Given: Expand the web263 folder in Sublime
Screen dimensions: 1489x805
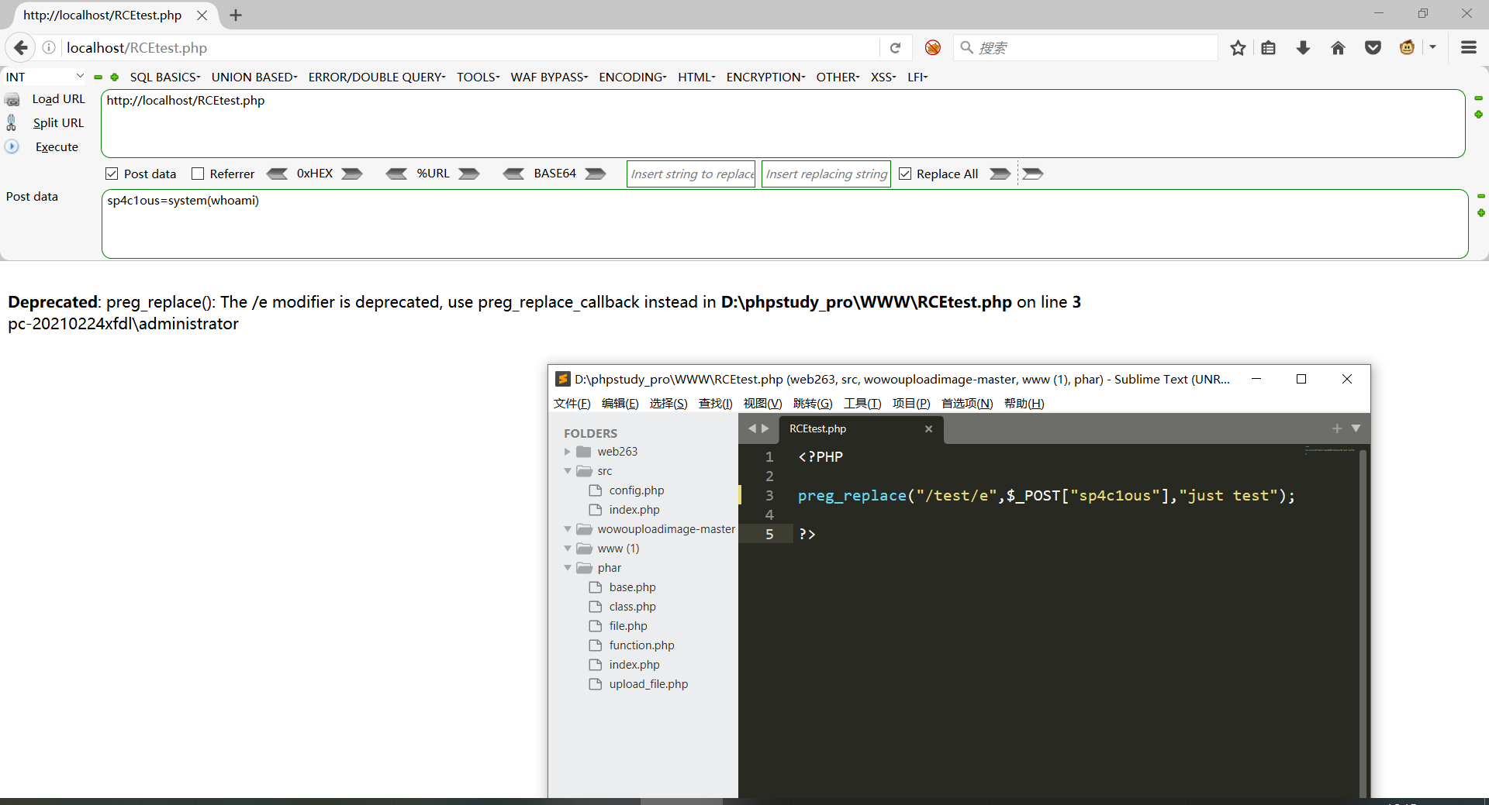Looking at the screenshot, I should [x=568, y=452].
